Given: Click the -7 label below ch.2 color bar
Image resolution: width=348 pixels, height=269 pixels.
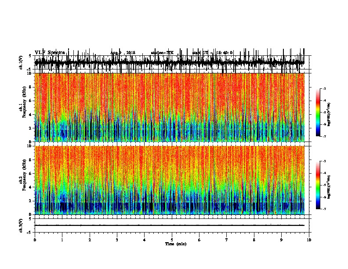Looking at the screenshot, I should [x=324, y=209].
